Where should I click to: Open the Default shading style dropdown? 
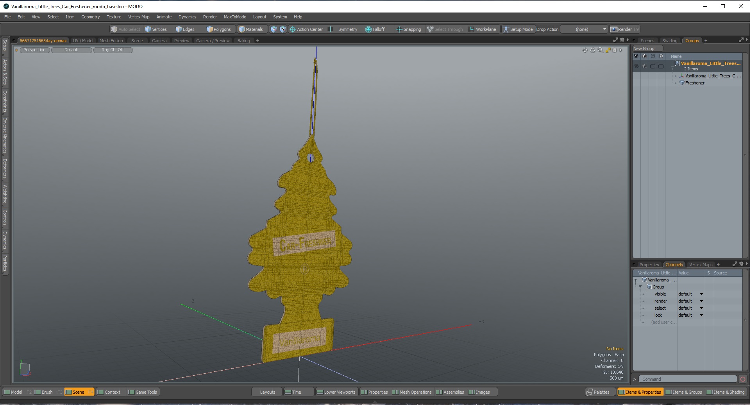click(72, 50)
